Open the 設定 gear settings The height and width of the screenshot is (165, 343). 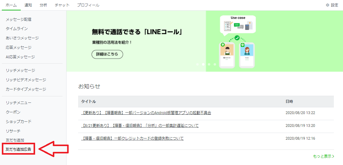[332, 5]
